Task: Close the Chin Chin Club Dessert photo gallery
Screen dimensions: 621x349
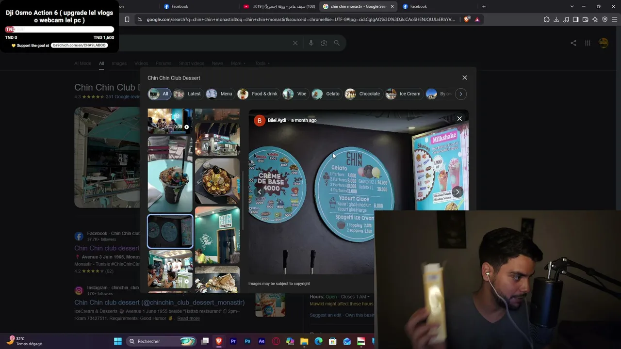Action: 465,78
